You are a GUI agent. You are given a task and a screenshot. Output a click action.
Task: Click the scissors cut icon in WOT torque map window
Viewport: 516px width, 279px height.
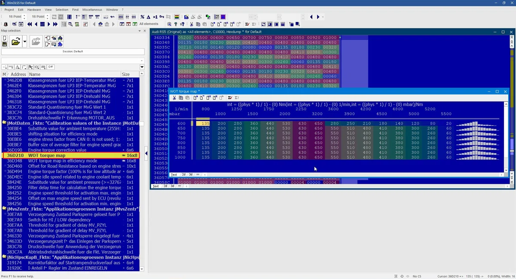(174, 98)
